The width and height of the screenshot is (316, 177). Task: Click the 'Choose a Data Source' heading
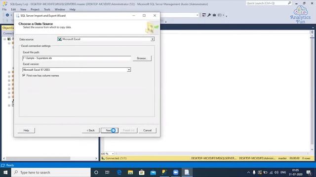(x=36, y=24)
